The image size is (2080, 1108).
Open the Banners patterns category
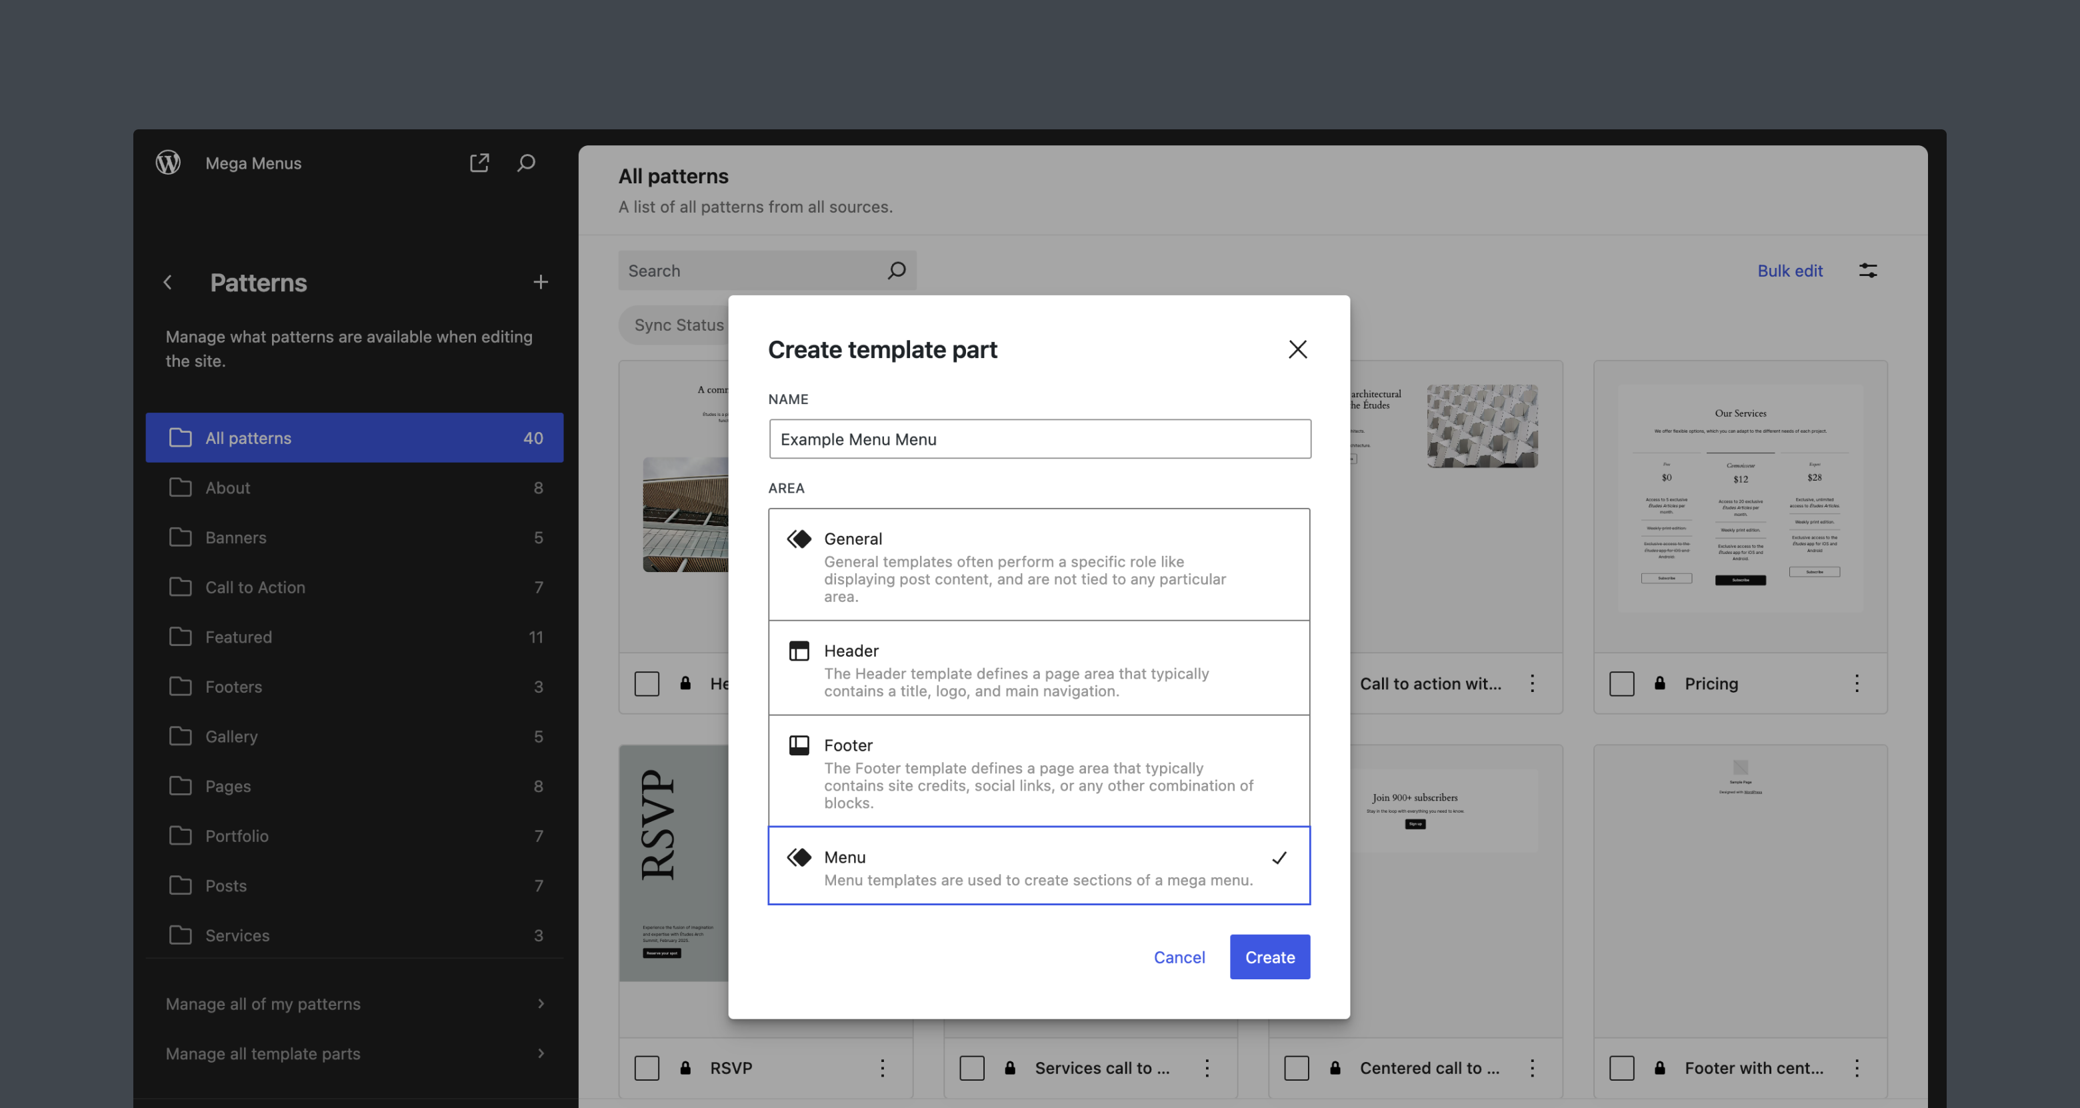click(355, 537)
